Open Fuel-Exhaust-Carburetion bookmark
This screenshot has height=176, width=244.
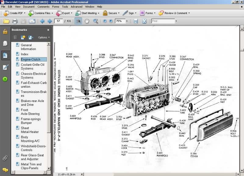pos(34,85)
